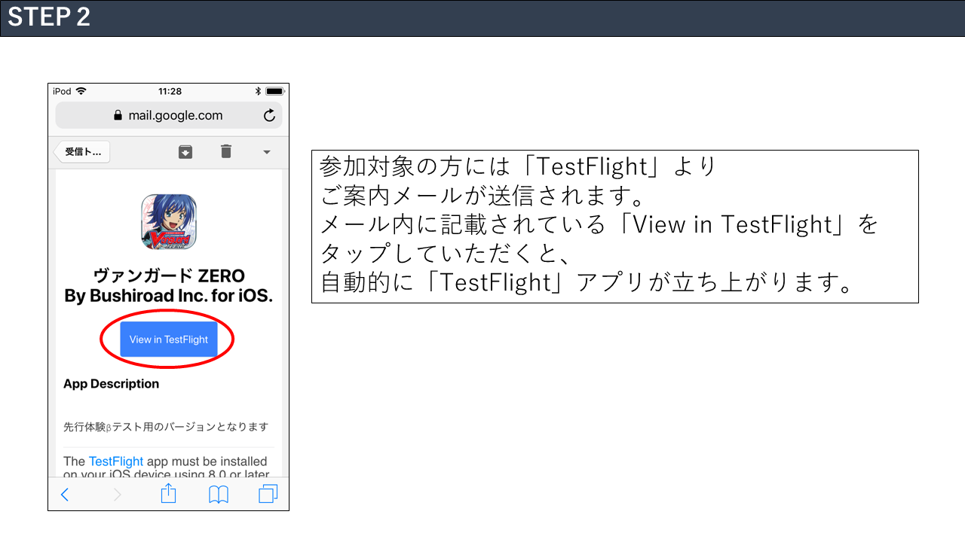Open Safari bookmarks book icon
The image size is (965, 542).
(x=219, y=495)
